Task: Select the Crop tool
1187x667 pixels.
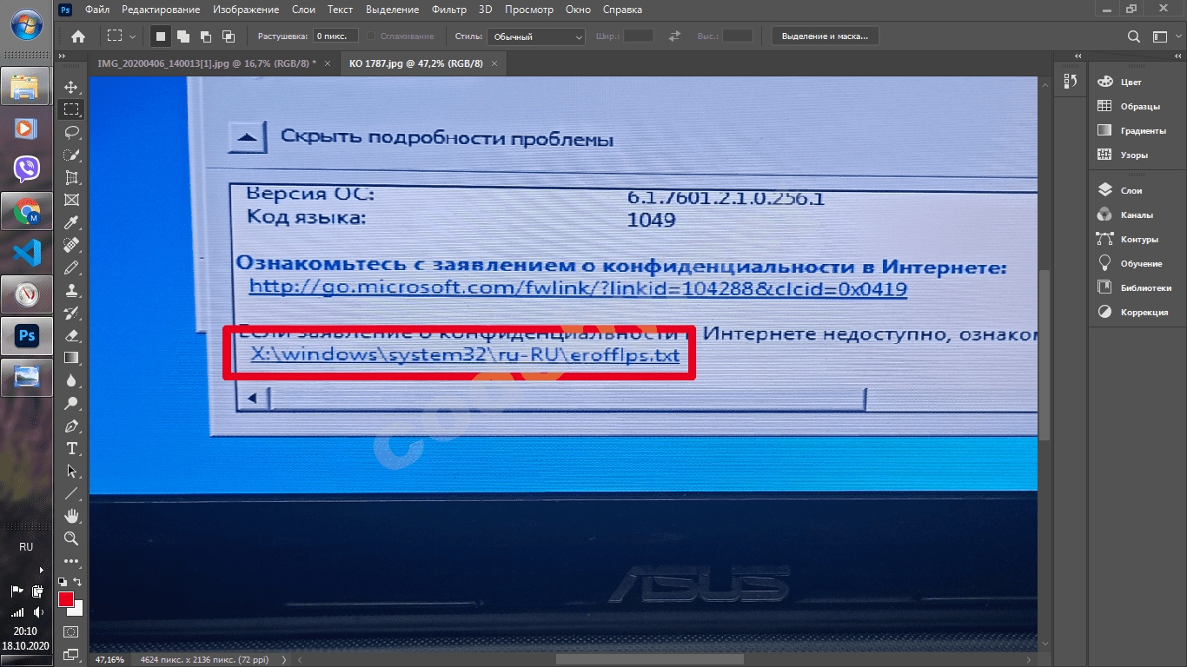Action: 72,177
